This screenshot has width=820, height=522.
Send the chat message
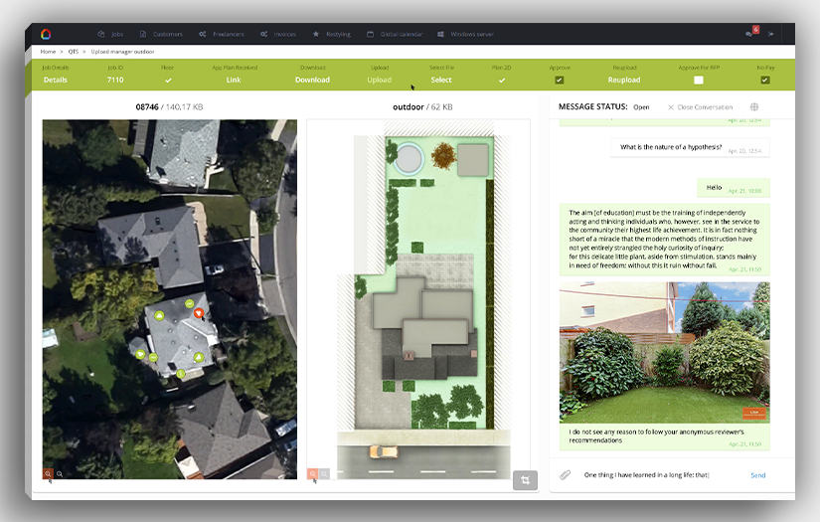pyautogui.click(x=757, y=475)
